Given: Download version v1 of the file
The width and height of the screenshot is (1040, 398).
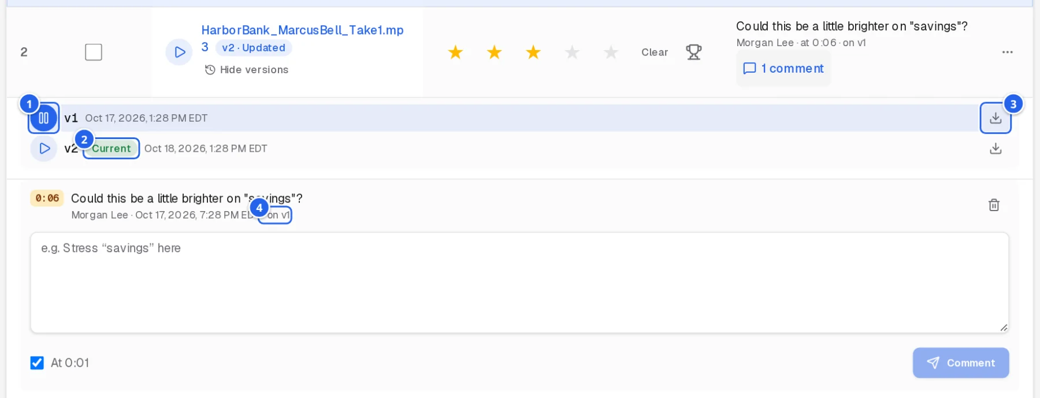Looking at the screenshot, I should point(995,118).
